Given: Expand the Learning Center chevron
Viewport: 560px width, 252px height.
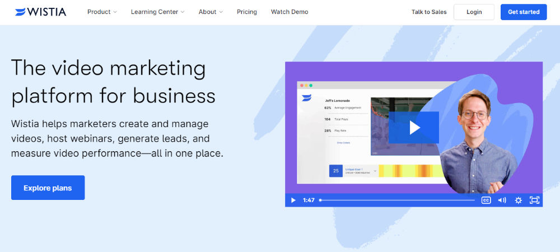Looking at the screenshot, I should 183,12.
